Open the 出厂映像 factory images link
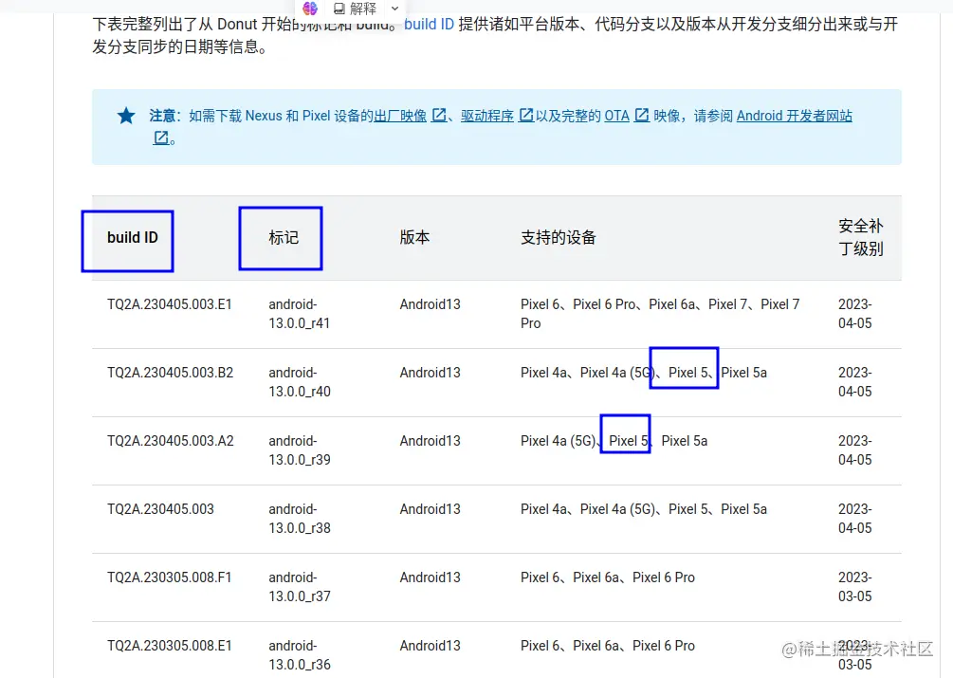 tap(400, 116)
